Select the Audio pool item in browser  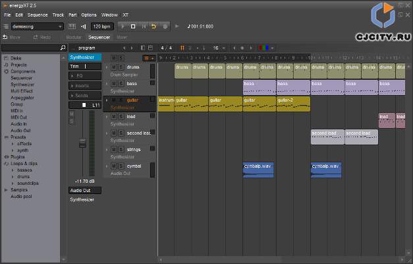[x=21, y=197]
